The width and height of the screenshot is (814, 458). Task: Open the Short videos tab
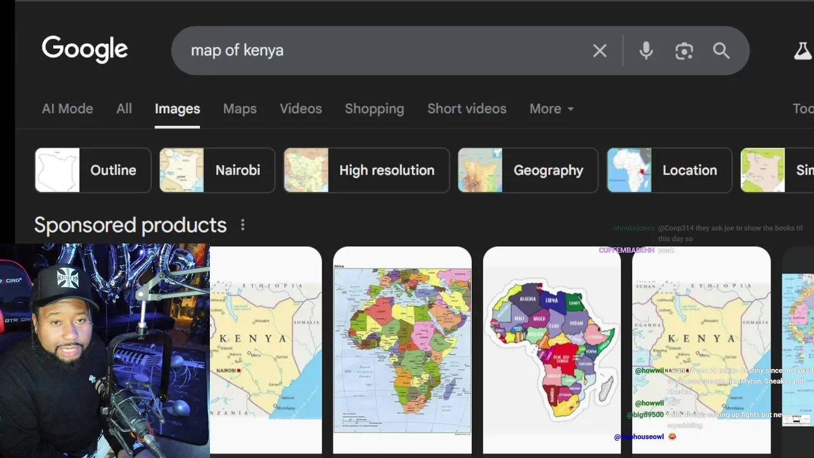tap(467, 109)
